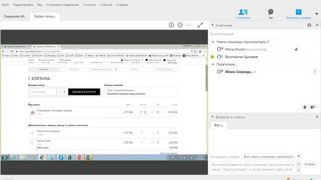Select the Каталог radio option in shared page
This screenshot has height=180, width=321.
coord(32,142)
